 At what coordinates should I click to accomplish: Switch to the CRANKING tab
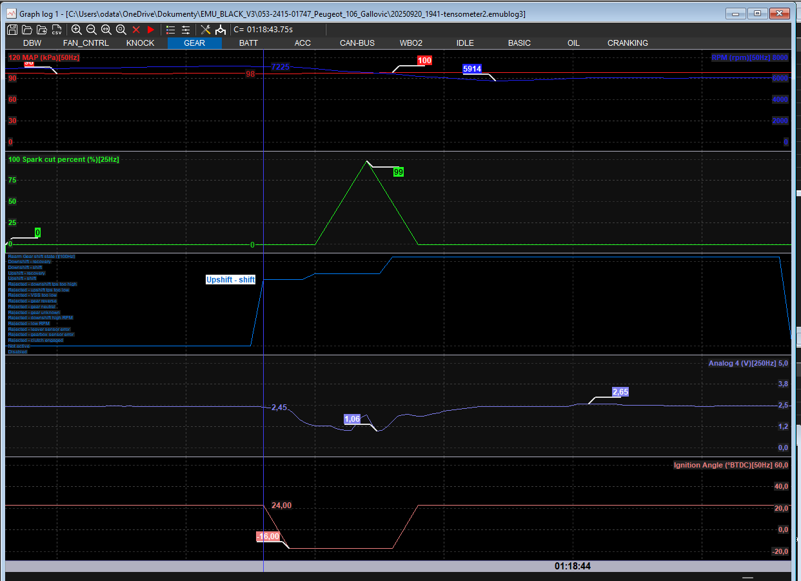(628, 43)
